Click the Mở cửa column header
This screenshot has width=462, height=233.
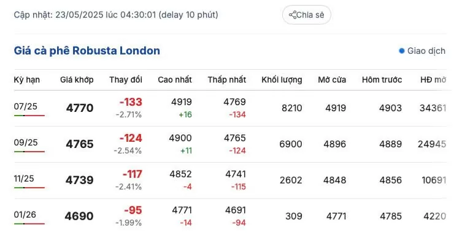click(x=332, y=80)
